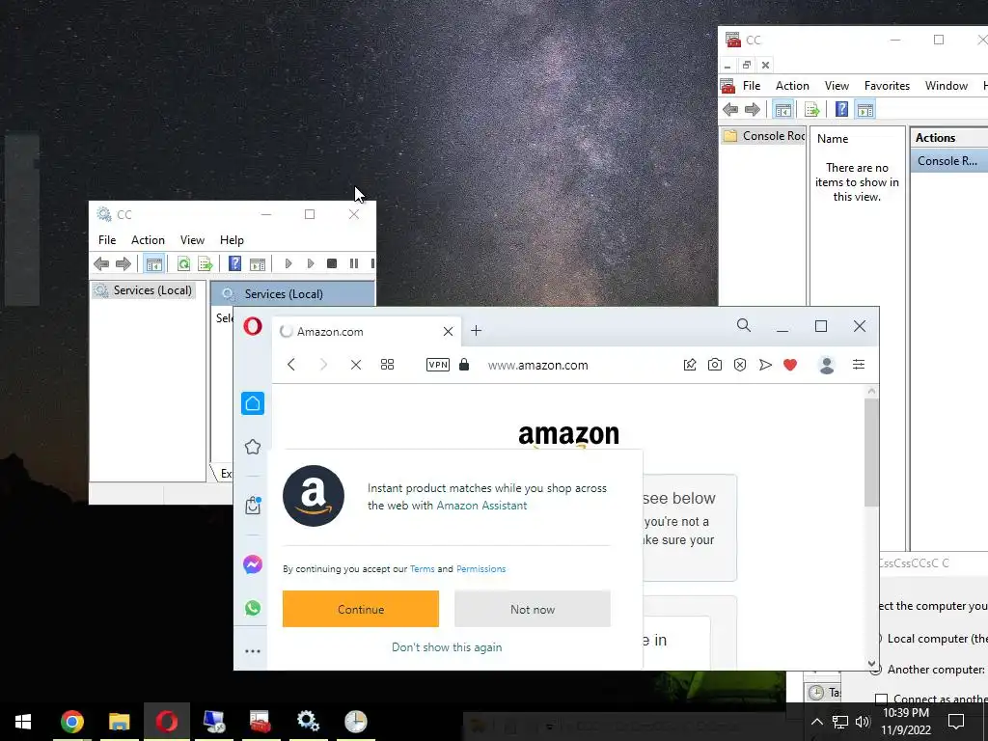This screenshot has width=988, height=741.
Task: Open Favorites menu in console window
Action: point(887,86)
